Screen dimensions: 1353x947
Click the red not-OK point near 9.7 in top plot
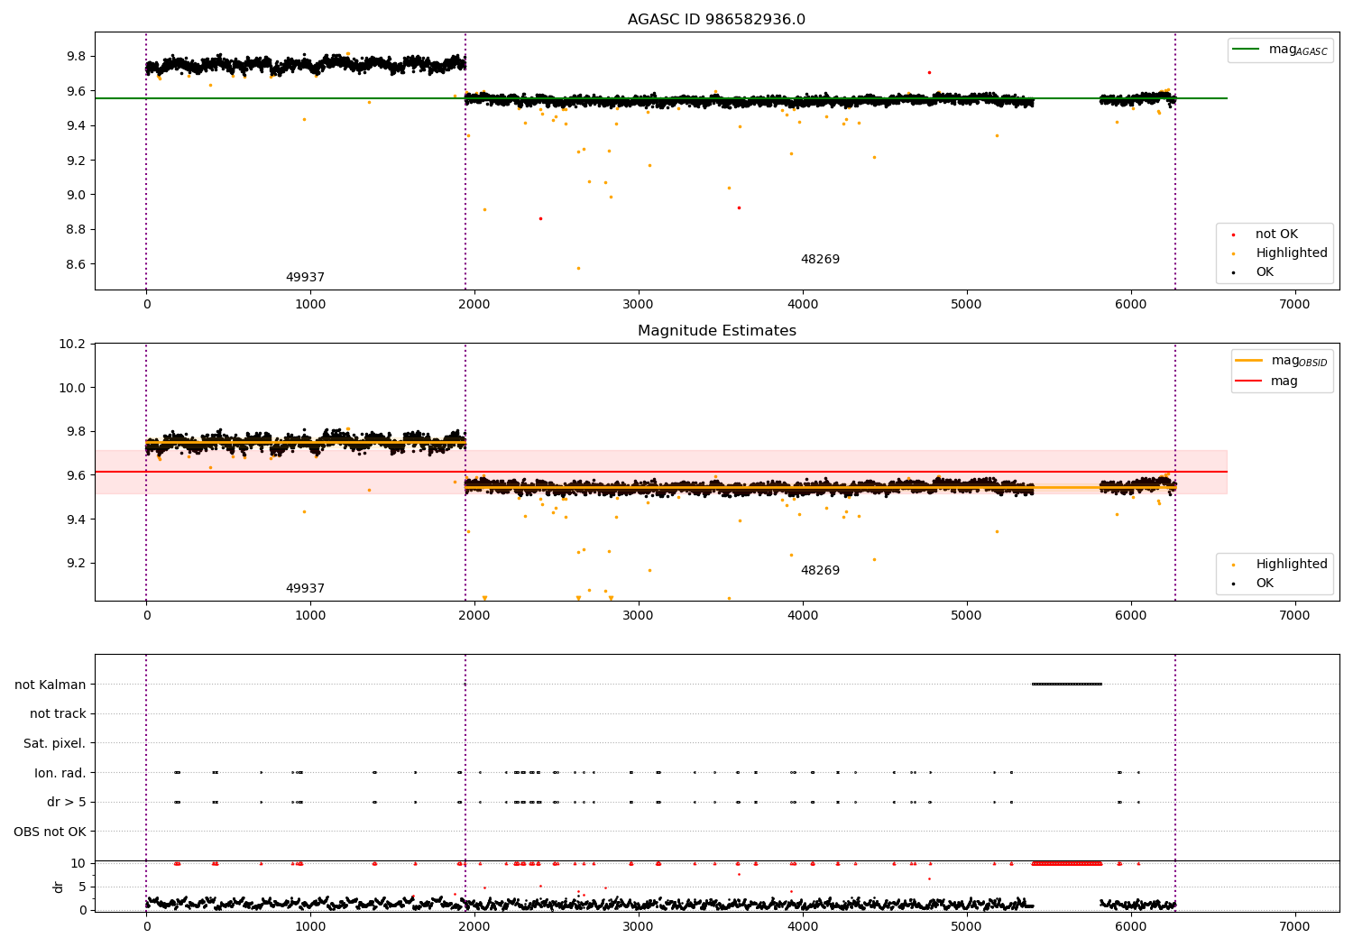(929, 72)
